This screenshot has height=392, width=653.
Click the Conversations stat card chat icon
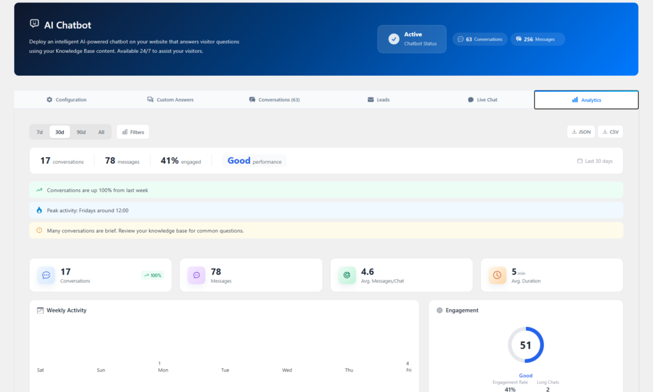(45, 275)
